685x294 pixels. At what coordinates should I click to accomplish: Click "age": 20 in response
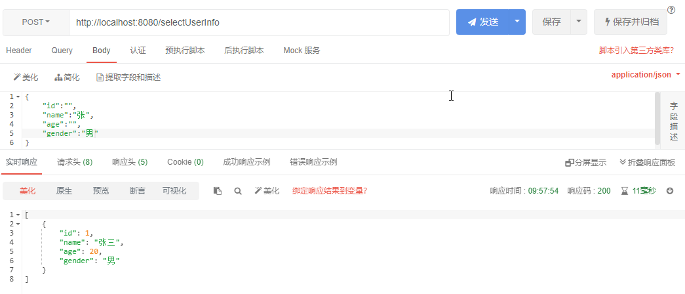pos(81,251)
